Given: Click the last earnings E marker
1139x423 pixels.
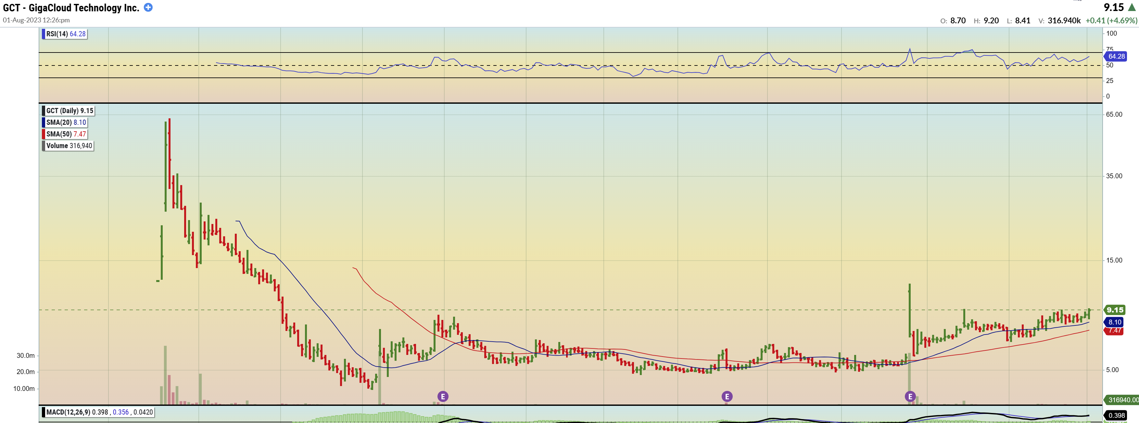Looking at the screenshot, I should pyautogui.click(x=910, y=396).
